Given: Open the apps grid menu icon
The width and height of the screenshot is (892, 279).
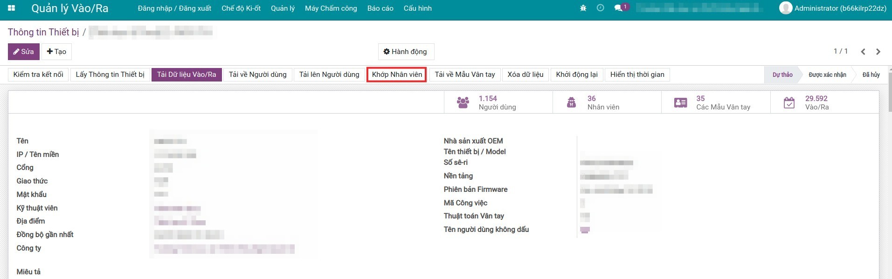Looking at the screenshot, I should pos(12,8).
